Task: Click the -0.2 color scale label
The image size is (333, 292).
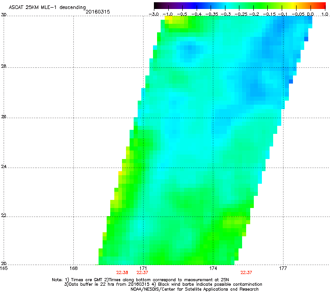Action: pos(254,14)
